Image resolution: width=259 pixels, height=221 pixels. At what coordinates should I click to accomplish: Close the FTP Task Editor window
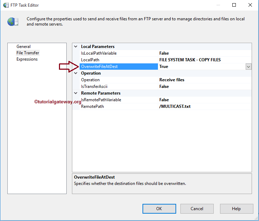tap(250, 5)
